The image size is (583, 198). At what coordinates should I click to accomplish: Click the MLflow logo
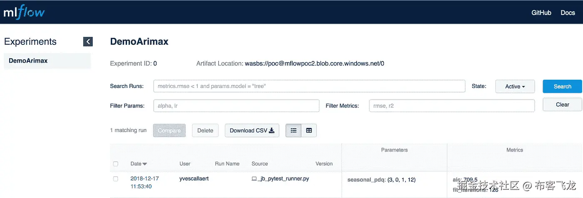(24, 12)
